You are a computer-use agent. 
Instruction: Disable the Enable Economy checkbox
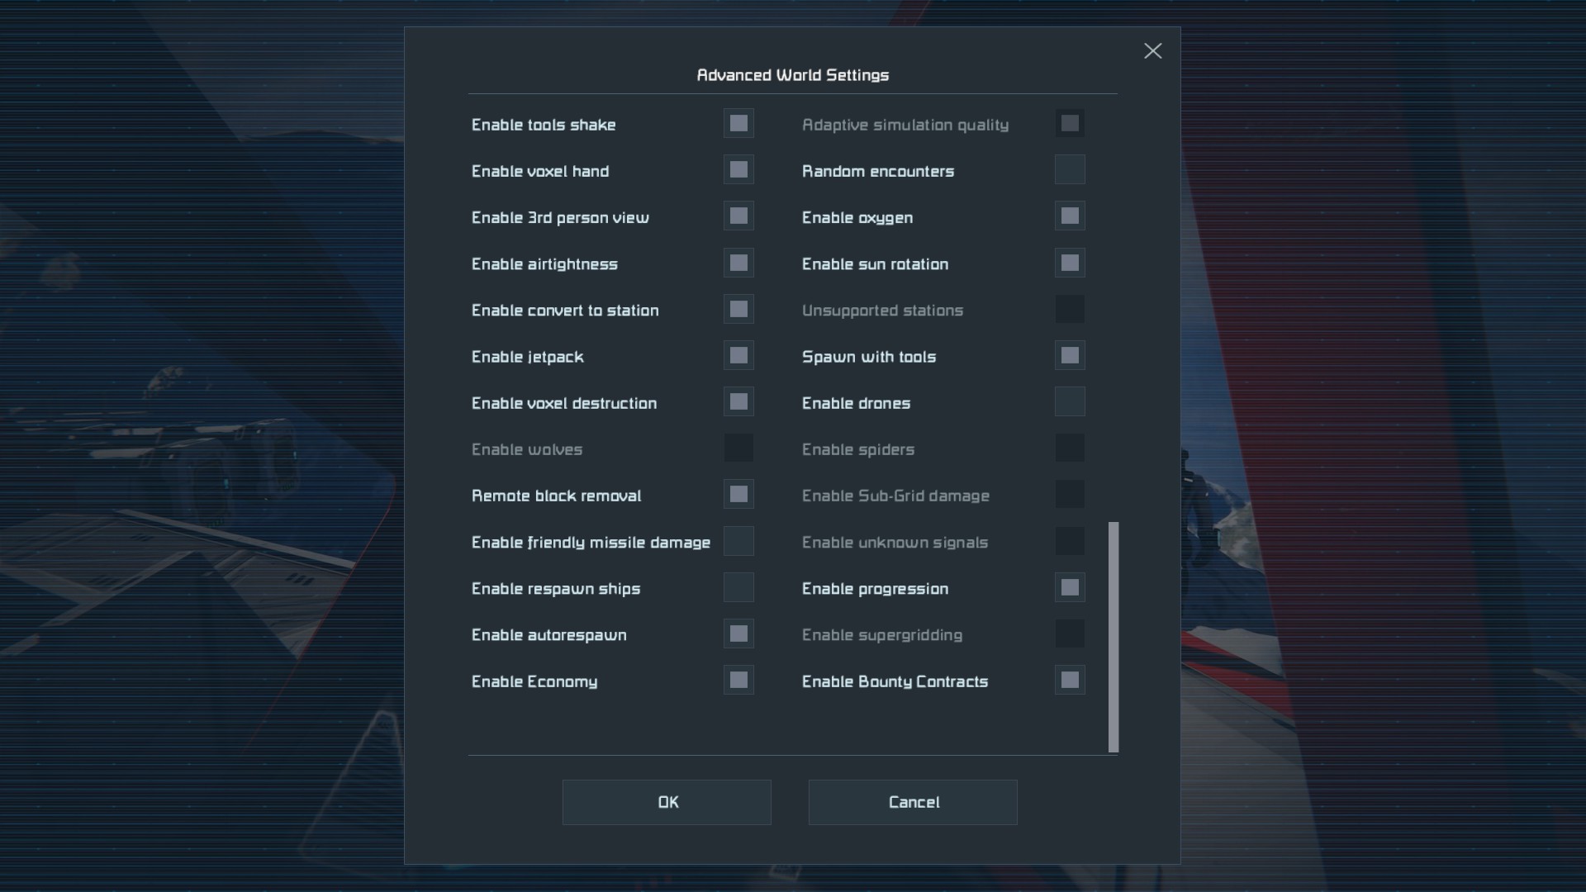pos(738,681)
